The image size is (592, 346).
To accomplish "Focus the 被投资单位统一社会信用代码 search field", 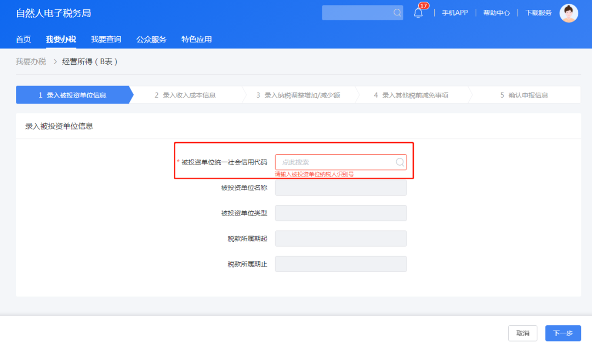I will (334, 162).
